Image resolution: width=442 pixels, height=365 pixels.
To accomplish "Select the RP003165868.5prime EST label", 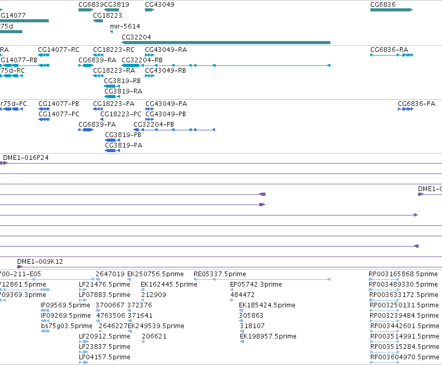I will click(403, 274).
